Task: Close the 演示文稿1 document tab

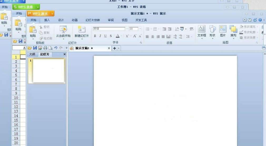Action: (x=109, y=48)
